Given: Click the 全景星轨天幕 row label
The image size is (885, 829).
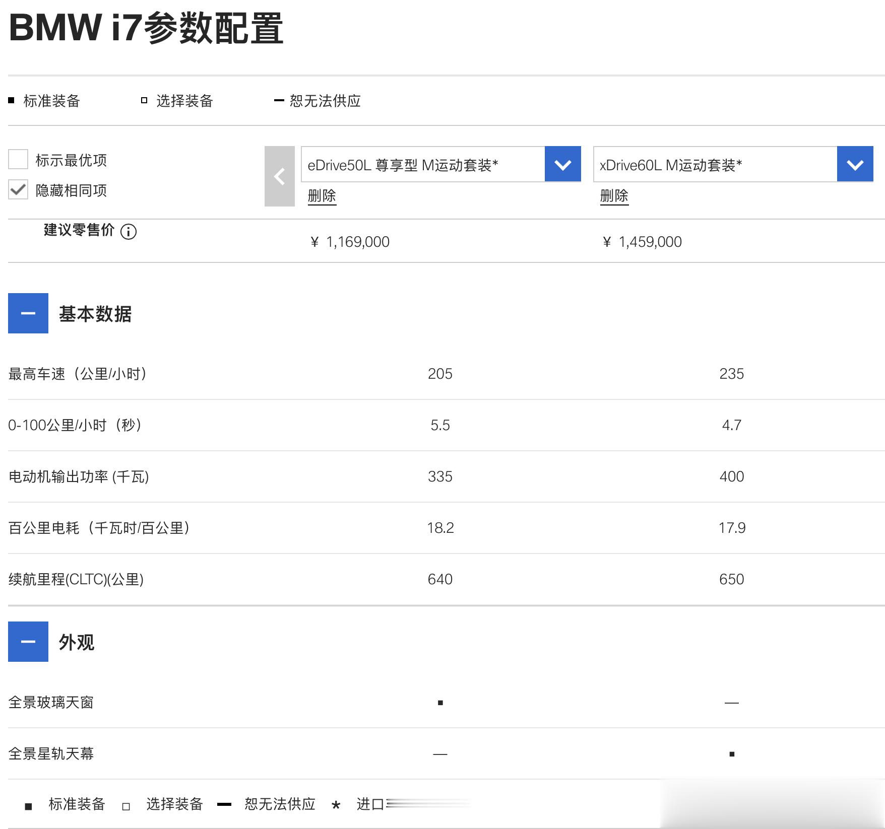Looking at the screenshot, I should 51,753.
